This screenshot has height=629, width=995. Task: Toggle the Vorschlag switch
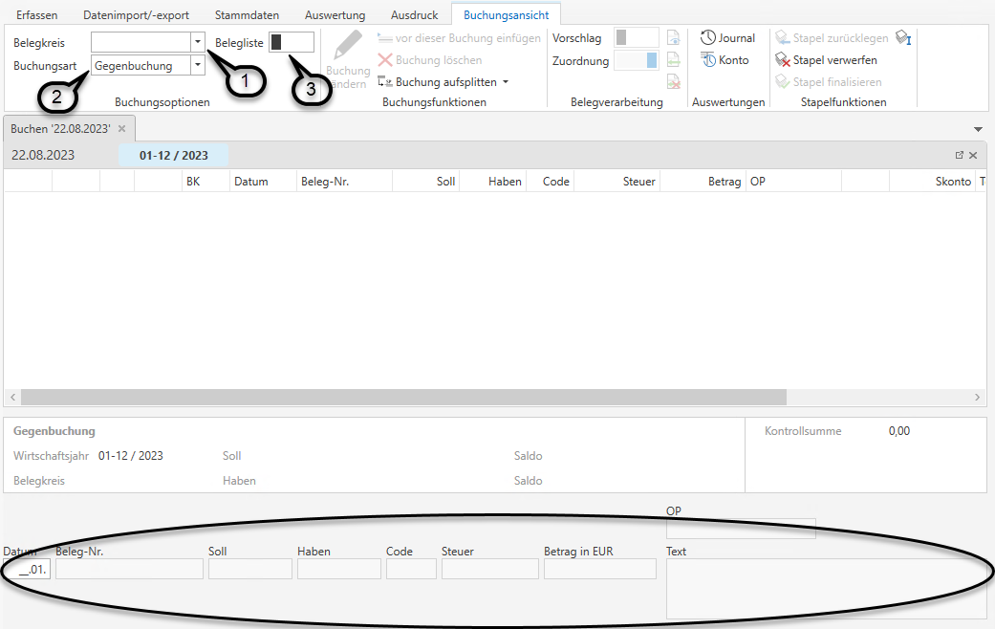click(x=636, y=38)
